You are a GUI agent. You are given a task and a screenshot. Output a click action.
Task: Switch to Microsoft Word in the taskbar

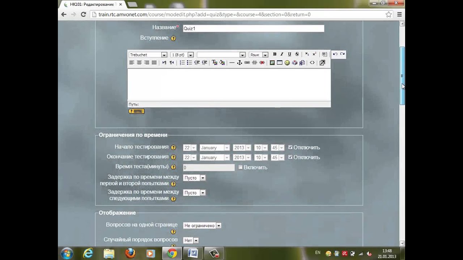[193, 253]
